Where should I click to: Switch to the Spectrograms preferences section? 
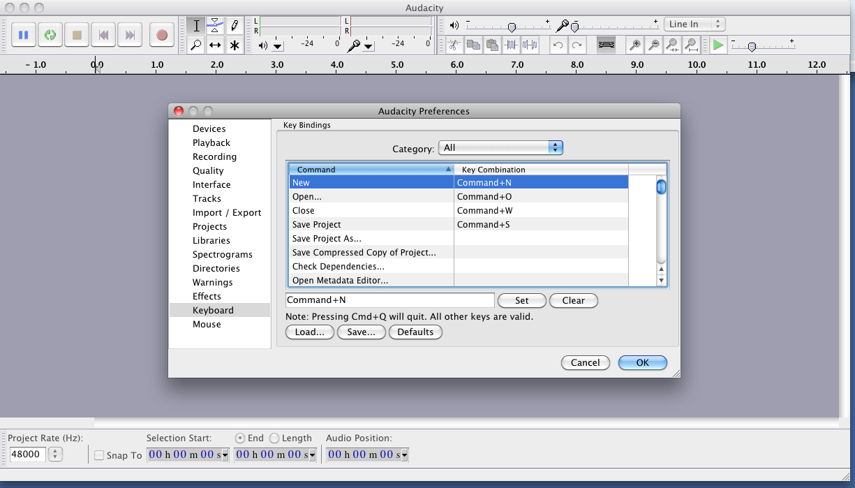pyautogui.click(x=222, y=255)
